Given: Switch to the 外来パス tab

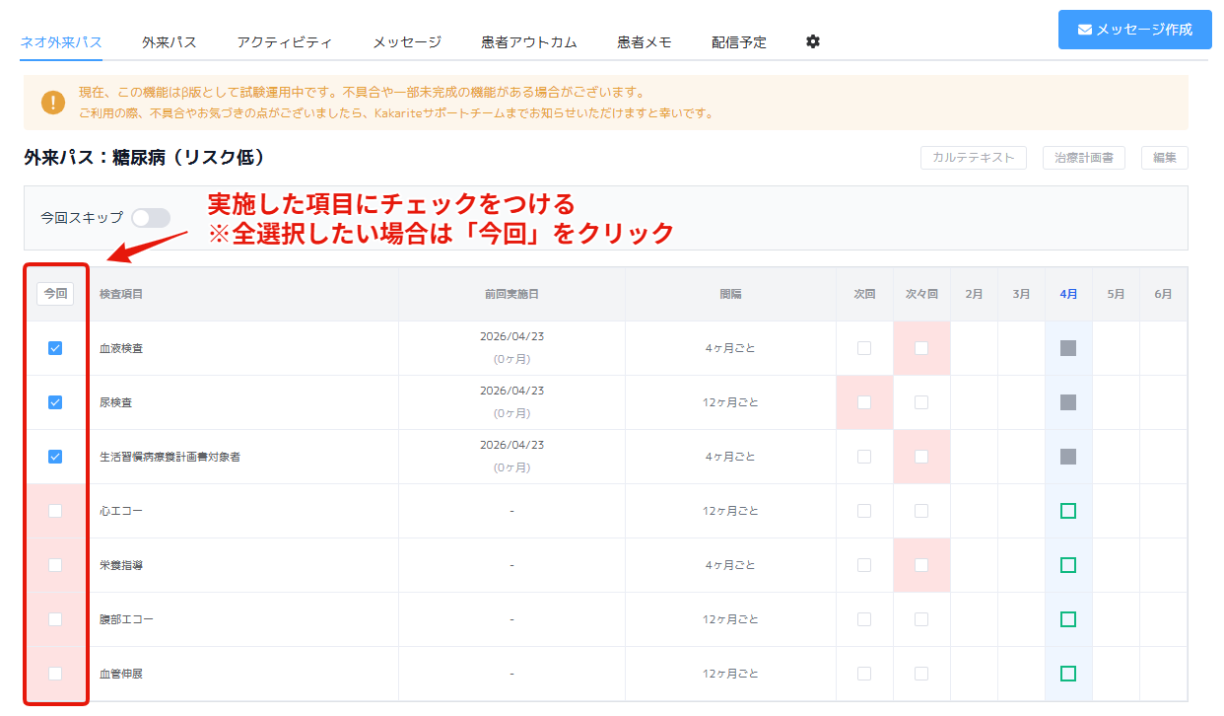Looking at the screenshot, I should coord(169,42).
